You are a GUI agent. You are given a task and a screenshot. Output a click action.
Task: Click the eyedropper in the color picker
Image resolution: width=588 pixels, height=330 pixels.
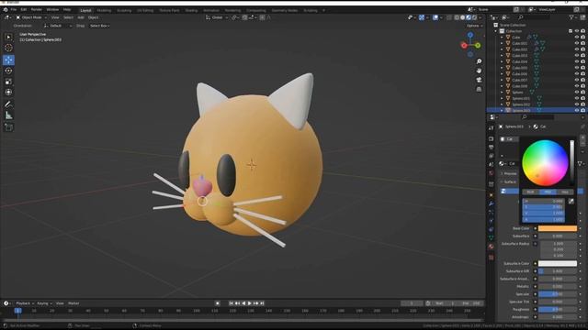pos(571,202)
